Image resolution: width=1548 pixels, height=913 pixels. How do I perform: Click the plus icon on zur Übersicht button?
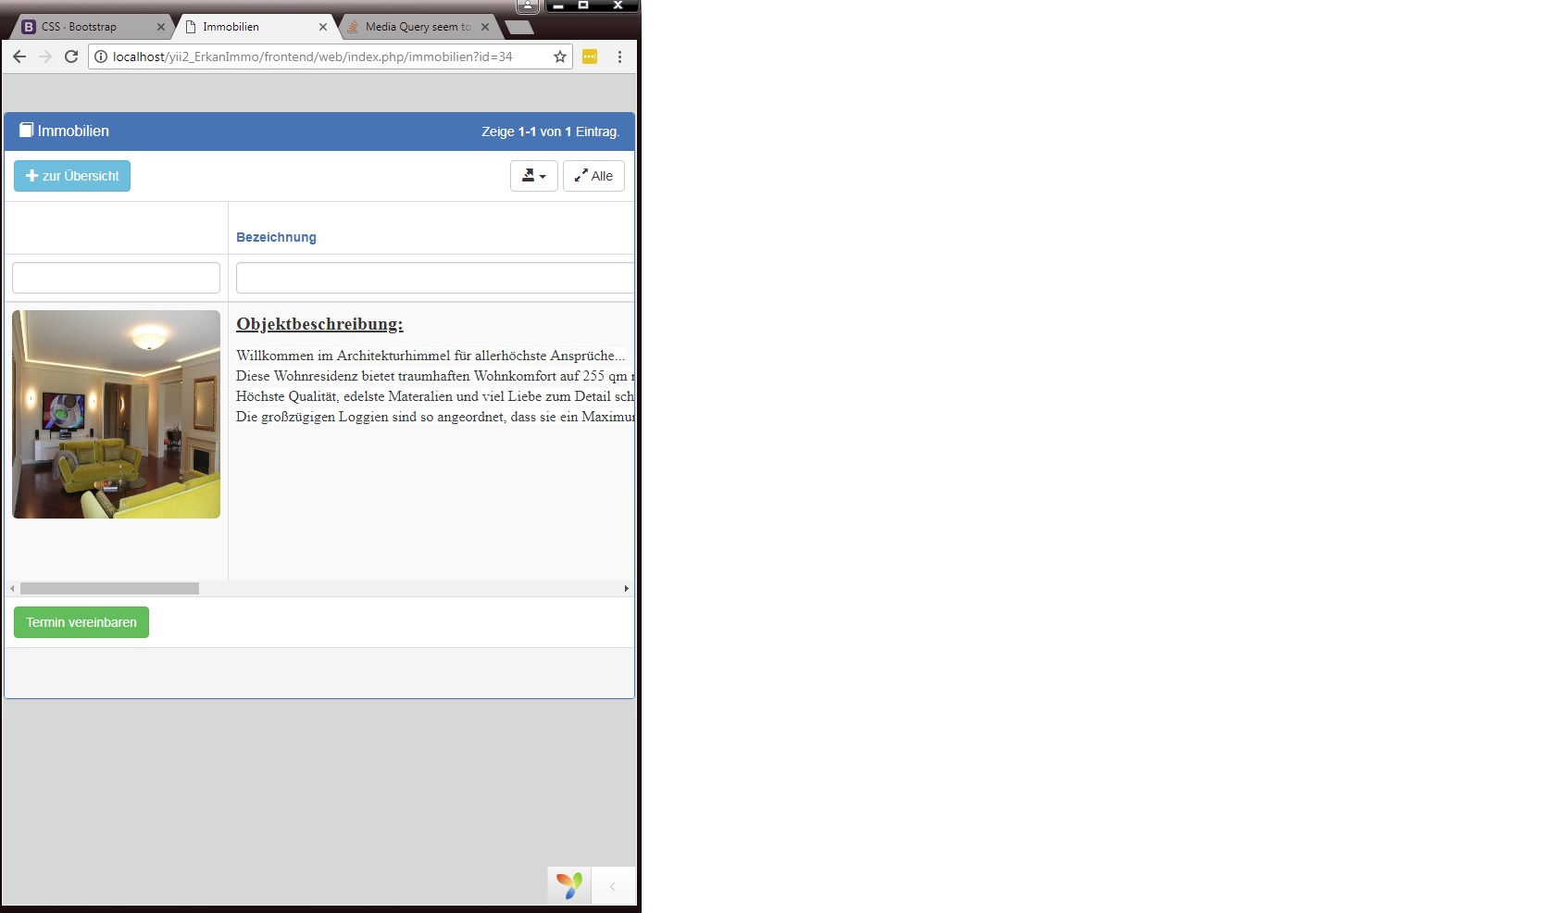pos(31,176)
